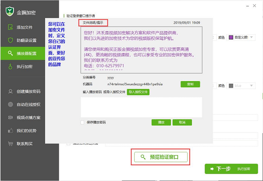The height and width of the screenshot is (181, 263).
Task: Click magnifier icon in 预览验证窗口 button
Action: (143, 157)
